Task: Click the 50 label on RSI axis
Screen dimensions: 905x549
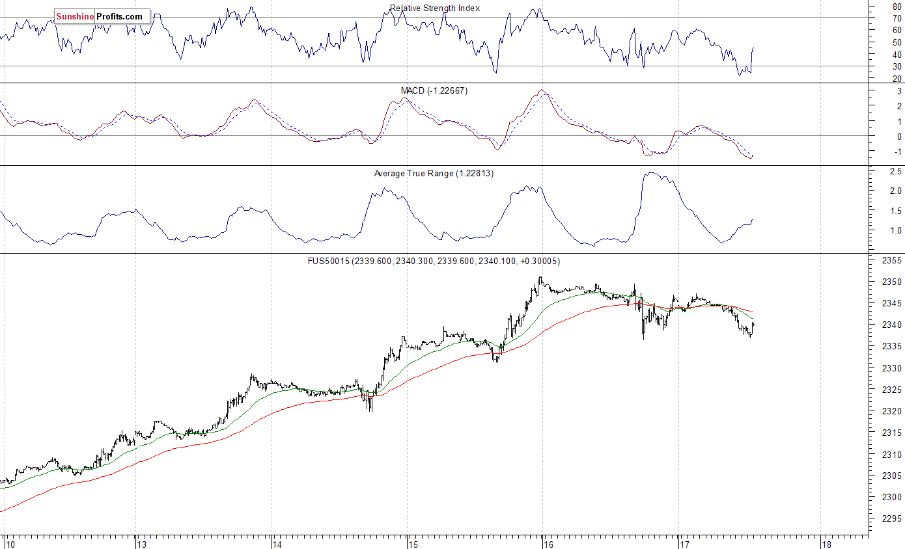Action: click(x=897, y=43)
